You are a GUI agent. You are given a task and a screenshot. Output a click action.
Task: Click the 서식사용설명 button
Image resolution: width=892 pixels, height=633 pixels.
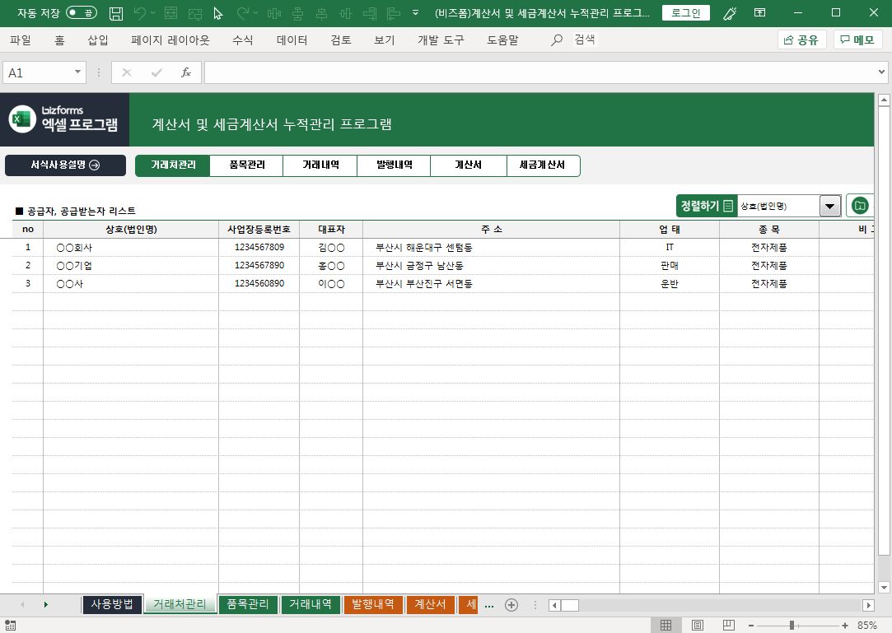click(x=65, y=165)
